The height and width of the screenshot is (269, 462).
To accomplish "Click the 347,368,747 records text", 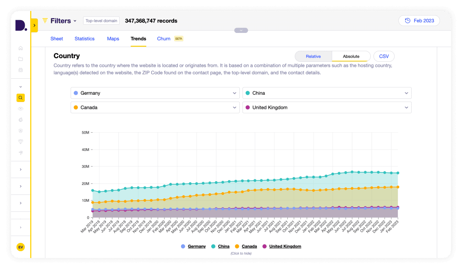I will pos(151,21).
